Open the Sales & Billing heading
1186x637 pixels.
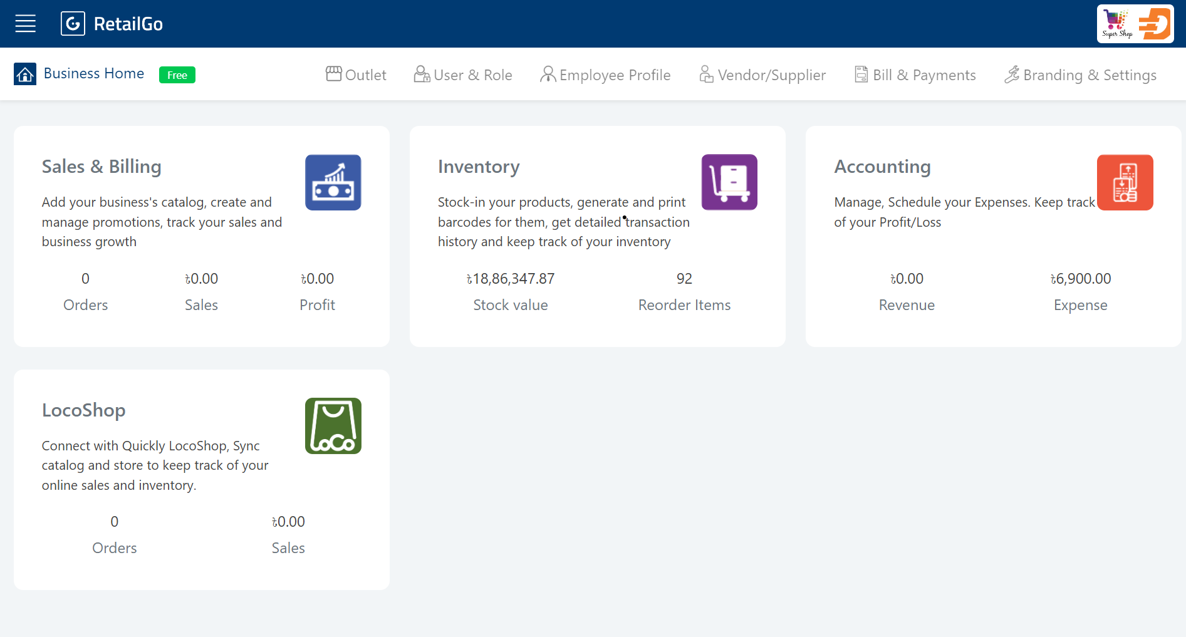(101, 167)
